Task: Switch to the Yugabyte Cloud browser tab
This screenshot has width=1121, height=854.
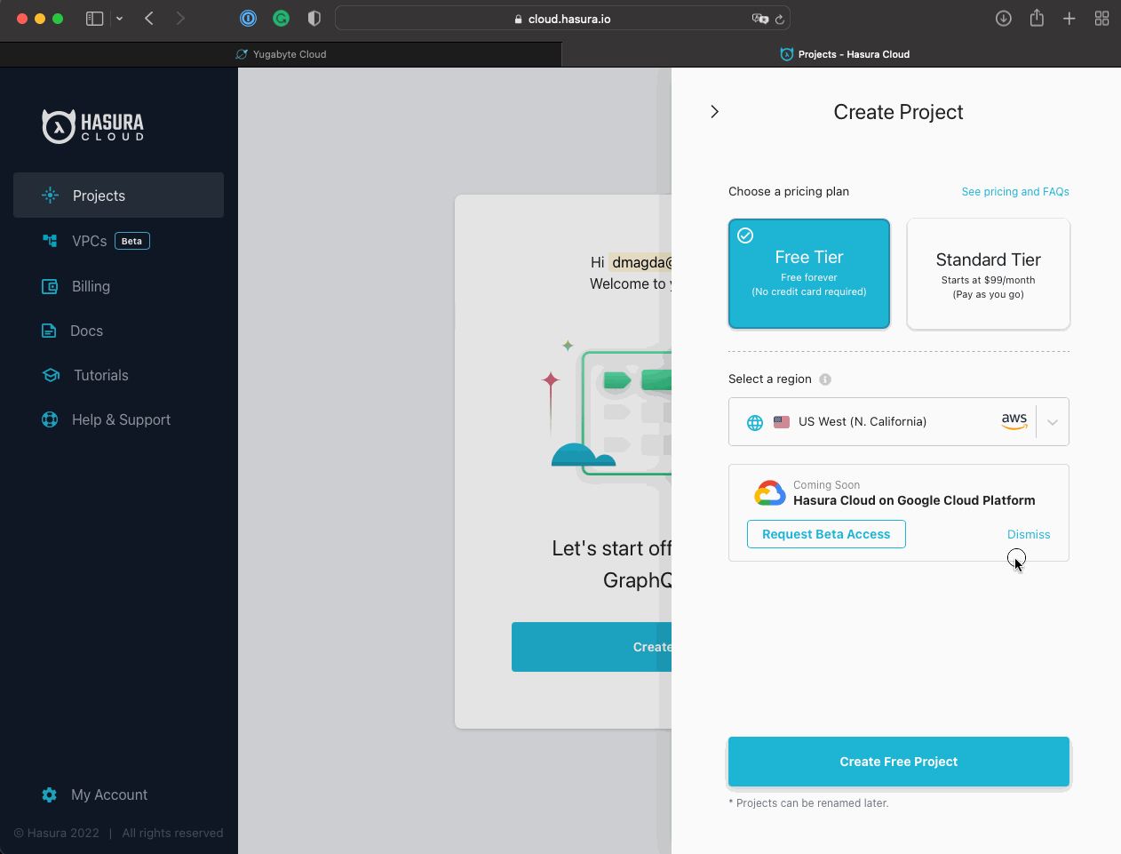Action: click(x=281, y=53)
